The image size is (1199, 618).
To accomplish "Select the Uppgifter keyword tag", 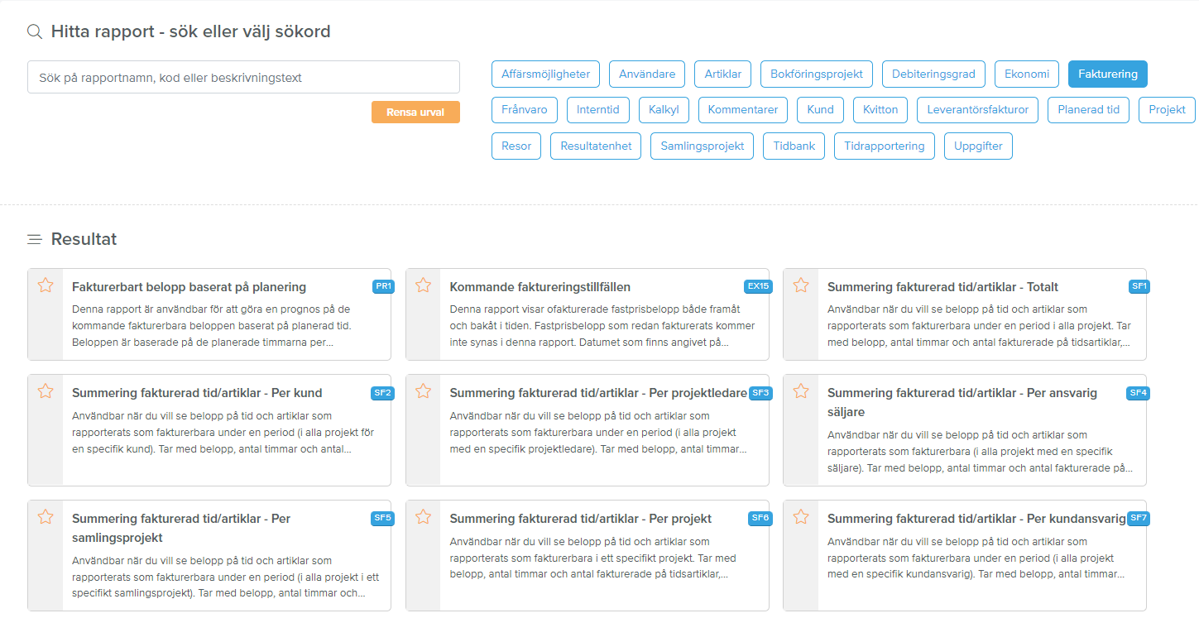I will coord(978,146).
